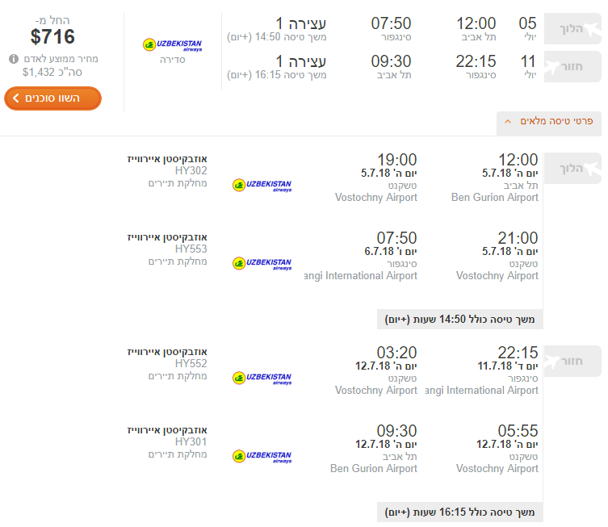
Task: Select the return tab in detailed itinerary
Action: (x=572, y=361)
